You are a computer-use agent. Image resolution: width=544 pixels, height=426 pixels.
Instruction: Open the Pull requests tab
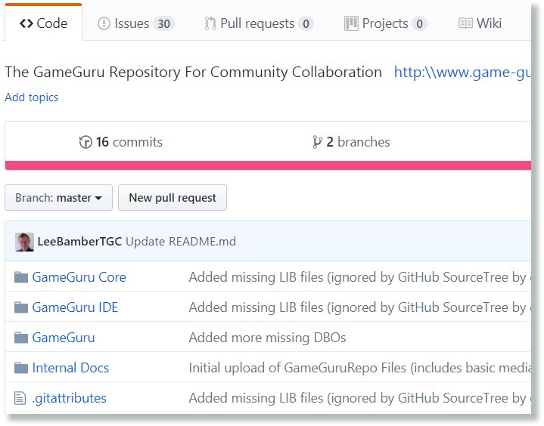pos(259,23)
